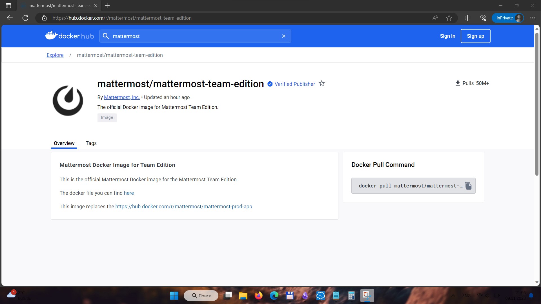Open Wi-Fi settings in system tray

pyautogui.click(x=480, y=296)
